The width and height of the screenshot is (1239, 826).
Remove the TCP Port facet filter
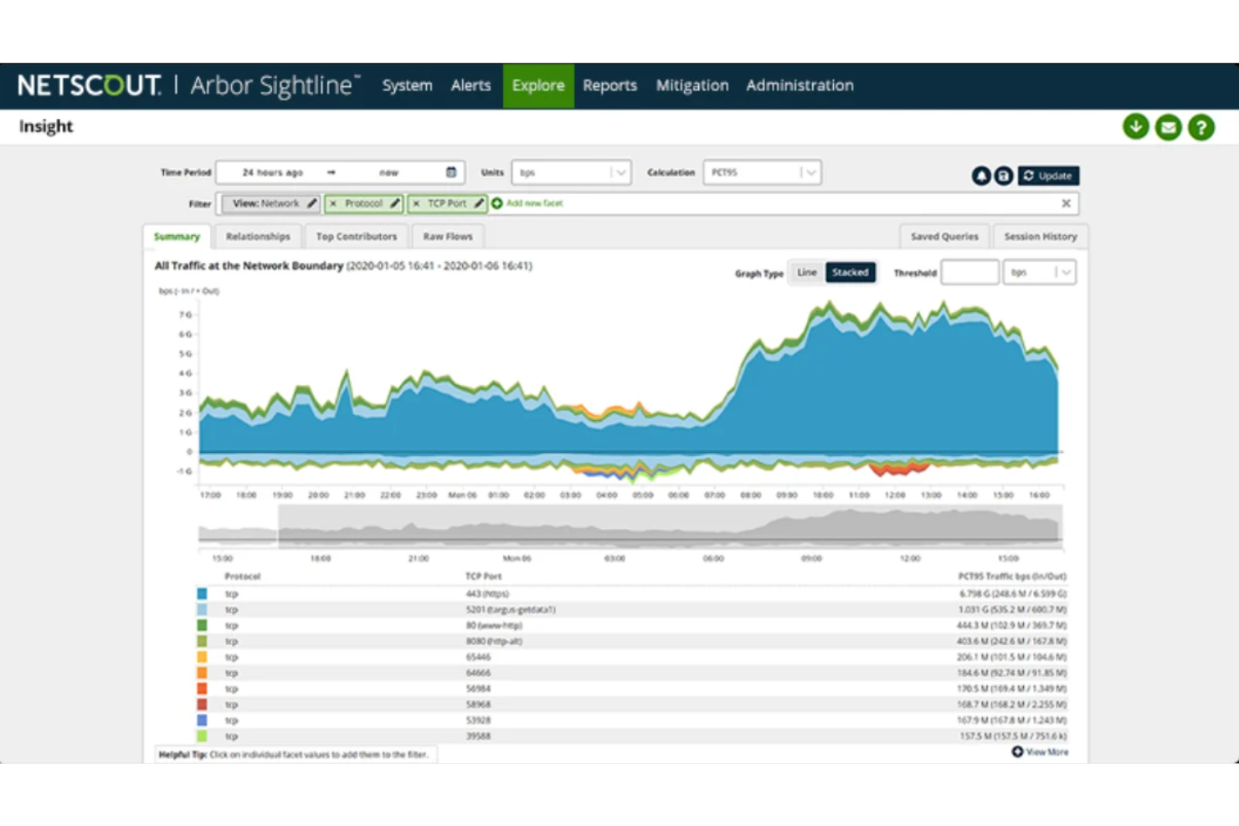coord(418,203)
